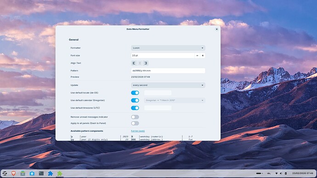Open the Screenshot camera app in taskbar
Screen dimensions: 317x178
32,173
